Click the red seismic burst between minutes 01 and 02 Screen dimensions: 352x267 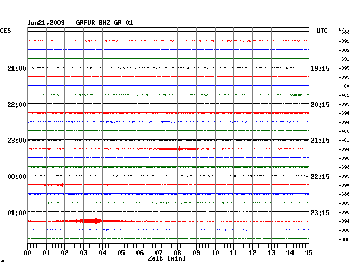point(56,185)
